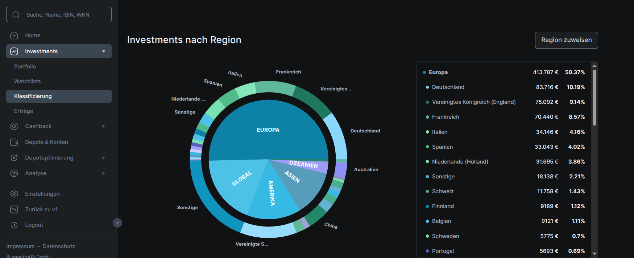Go to Erträge section

click(x=24, y=111)
